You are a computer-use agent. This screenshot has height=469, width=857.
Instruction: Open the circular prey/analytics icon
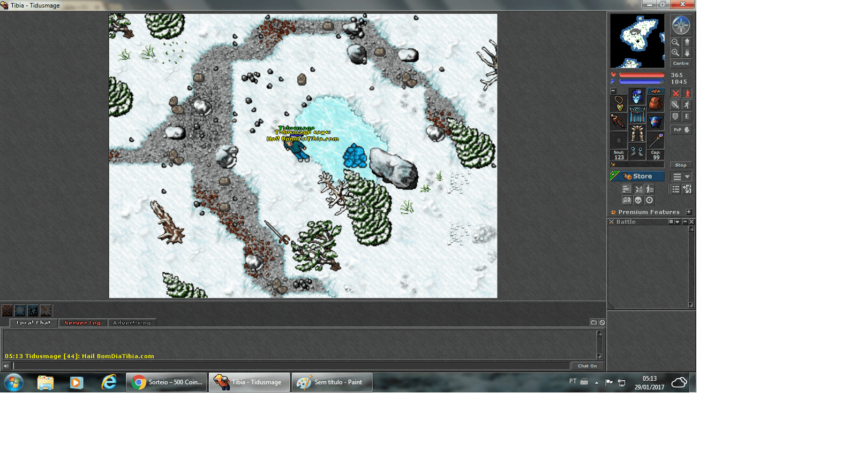tap(650, 200)
